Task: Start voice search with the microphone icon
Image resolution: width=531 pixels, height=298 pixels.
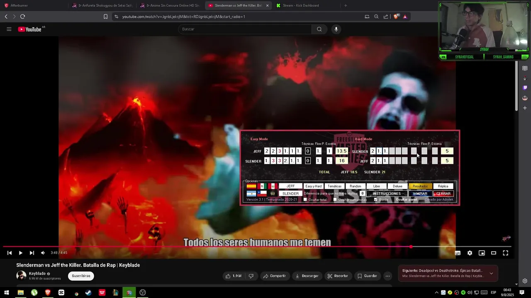Action: click(336, 29)
